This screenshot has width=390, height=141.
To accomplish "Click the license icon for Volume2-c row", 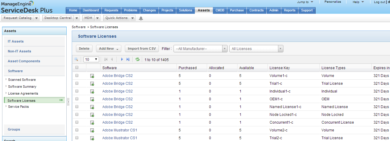I will pos(92,131).
